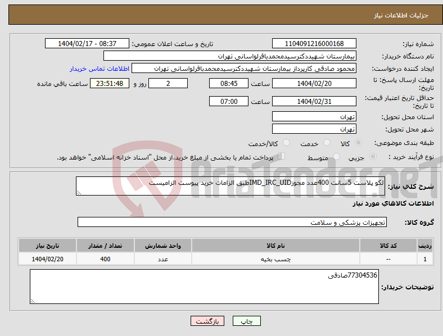This screenshot has width=443, height=336.
Task: Click the quantity cell showing 400
Action: tap(105, 259)
